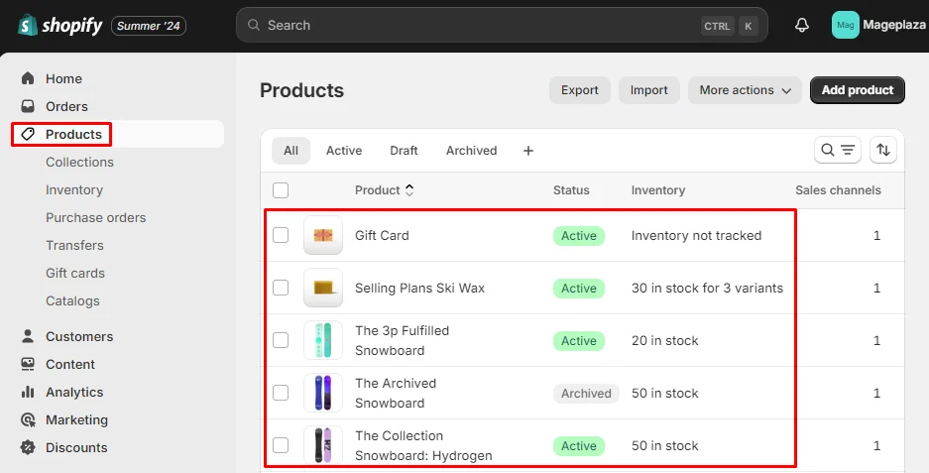Click the Orders inbox icon
Image resolution: width=929 pixels, height=473 pixels.
[x=28, y=106]
